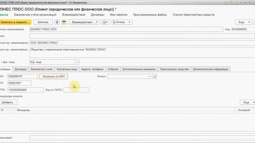Open Список транспортных средств link
255x143 pixels.
pyautogui.click(x=194, y=15)
